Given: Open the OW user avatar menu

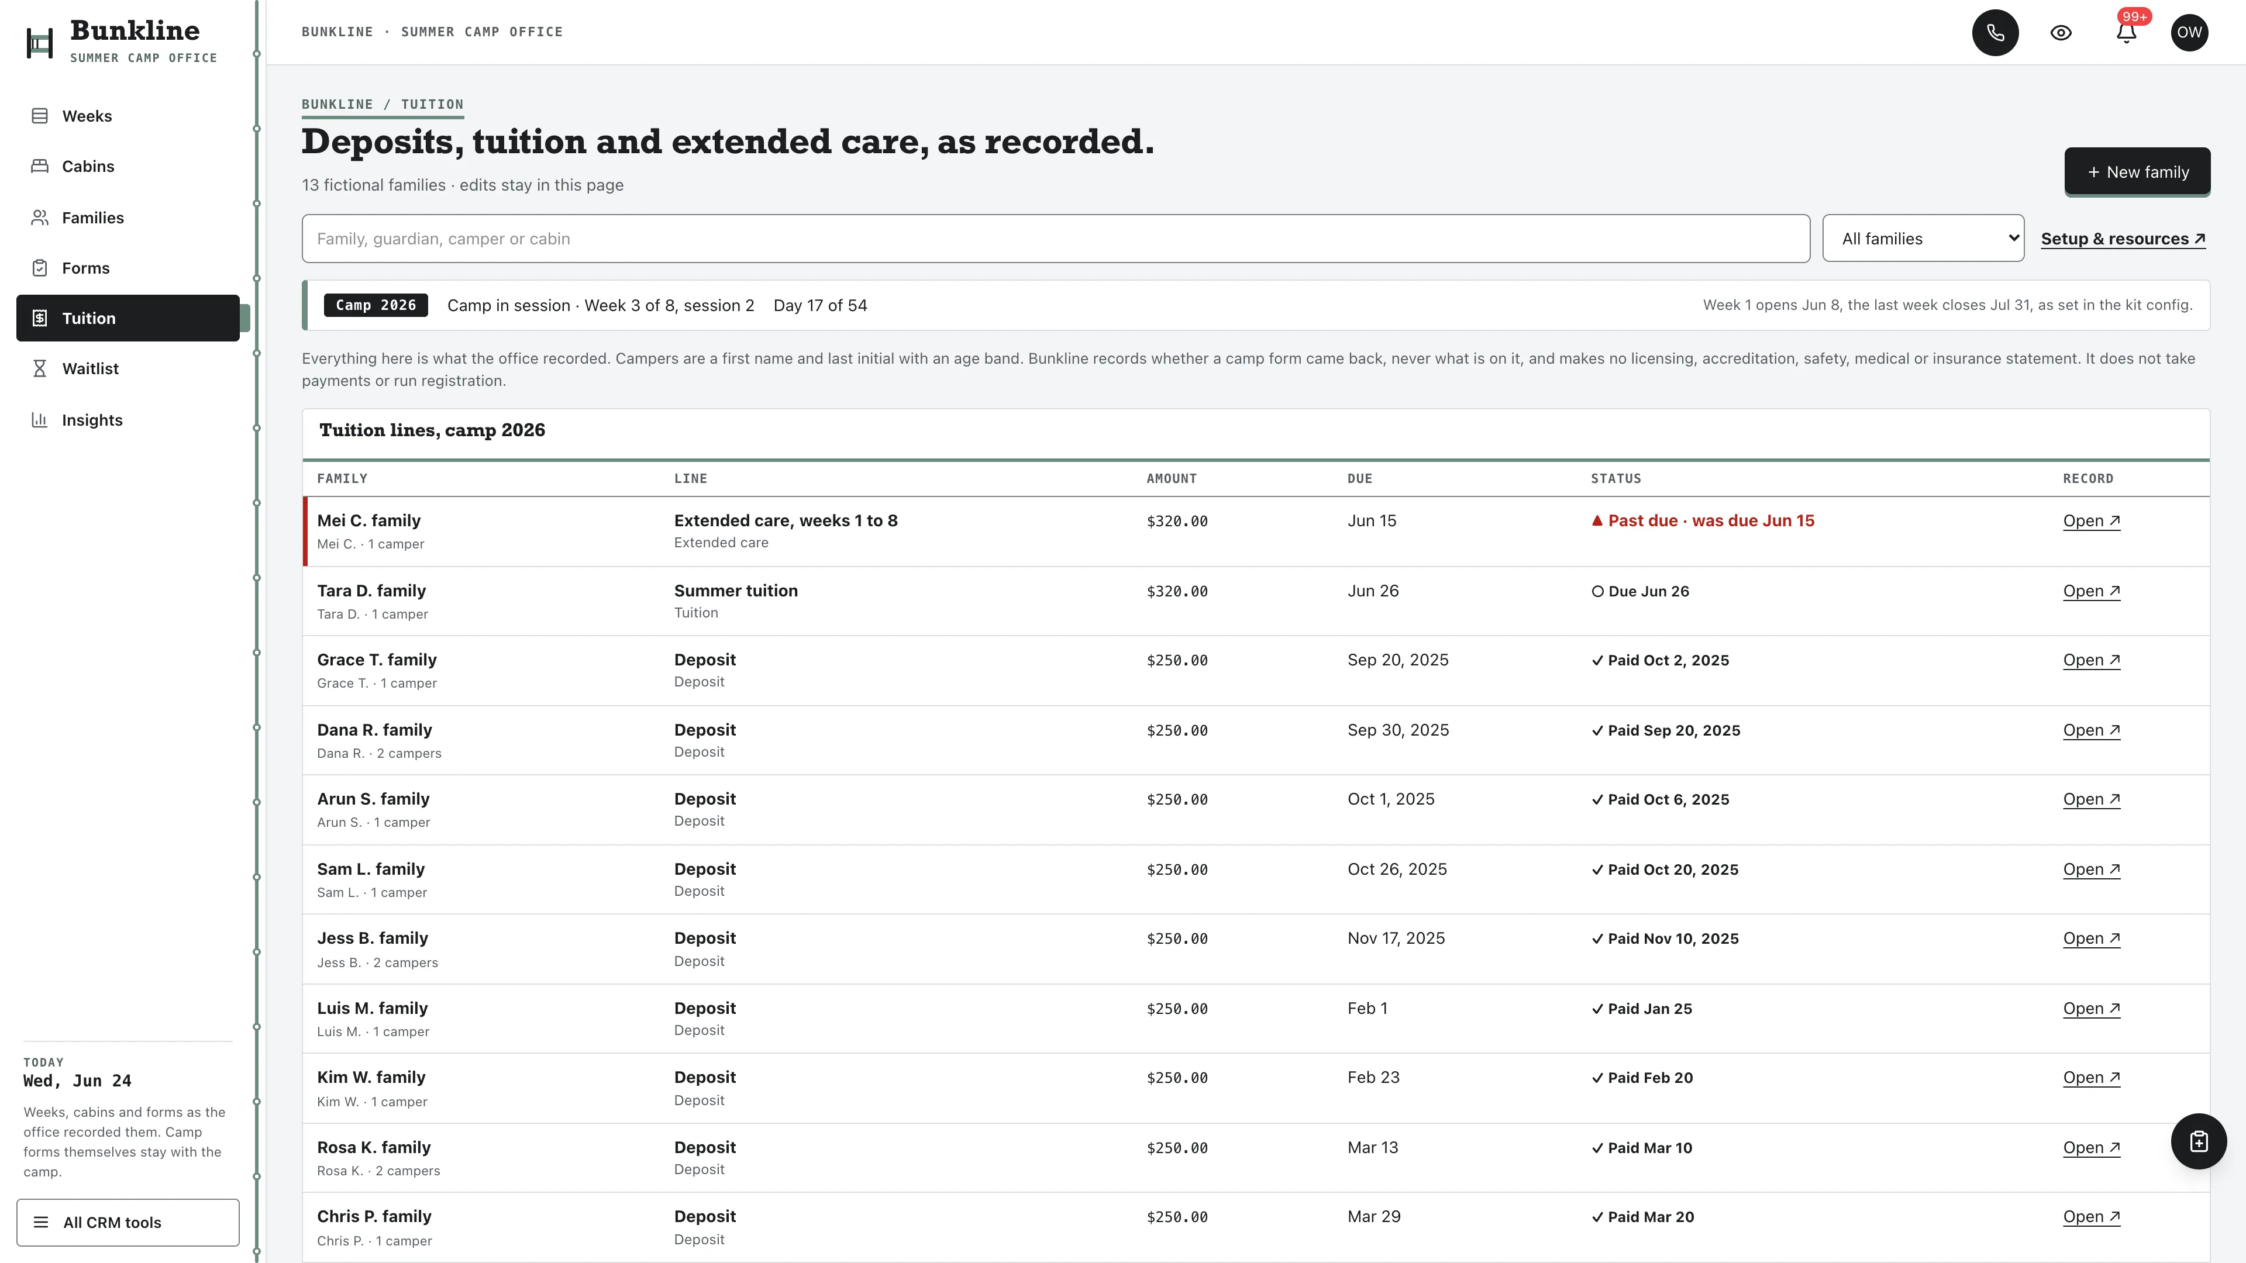Looking at the screenshot, I should (x=2189, y=33).
